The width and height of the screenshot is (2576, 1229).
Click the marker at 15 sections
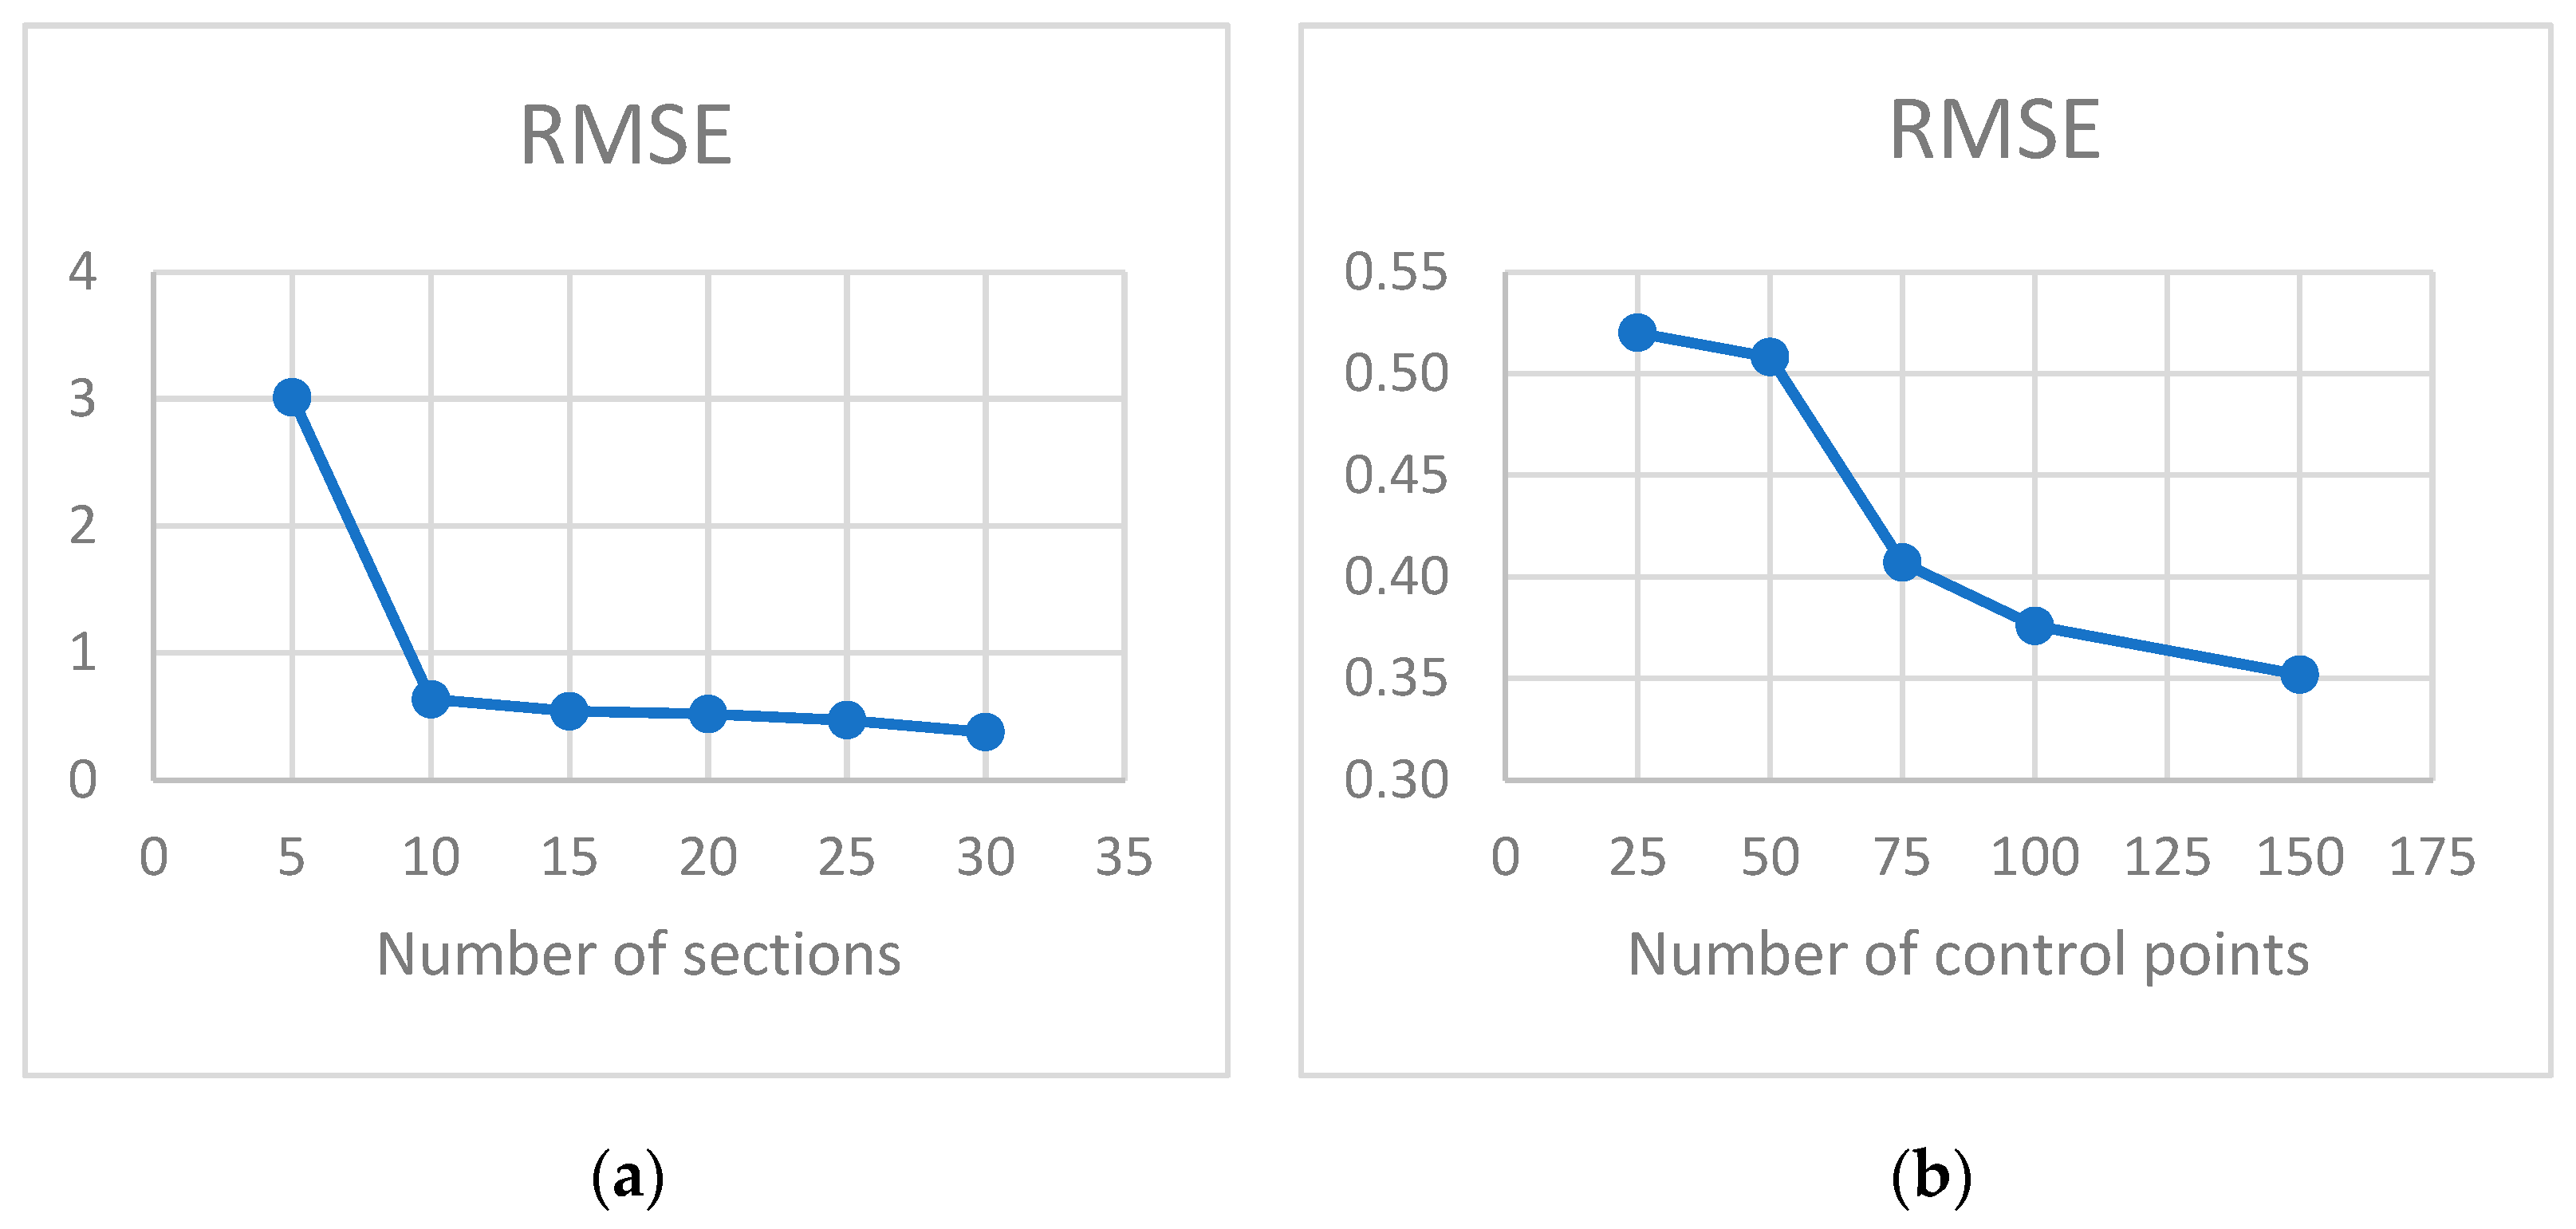(x=569, y=711)
